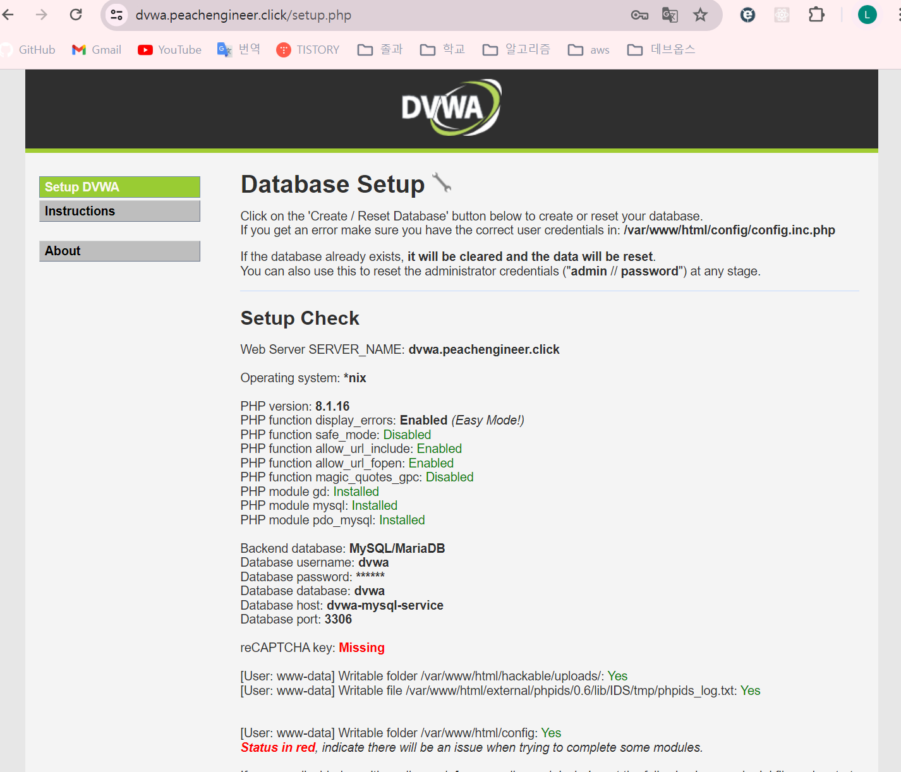Click the red 'Status in red' text
Image resolution: width=901 pixels, height=772 pixels.
(278, 747)
